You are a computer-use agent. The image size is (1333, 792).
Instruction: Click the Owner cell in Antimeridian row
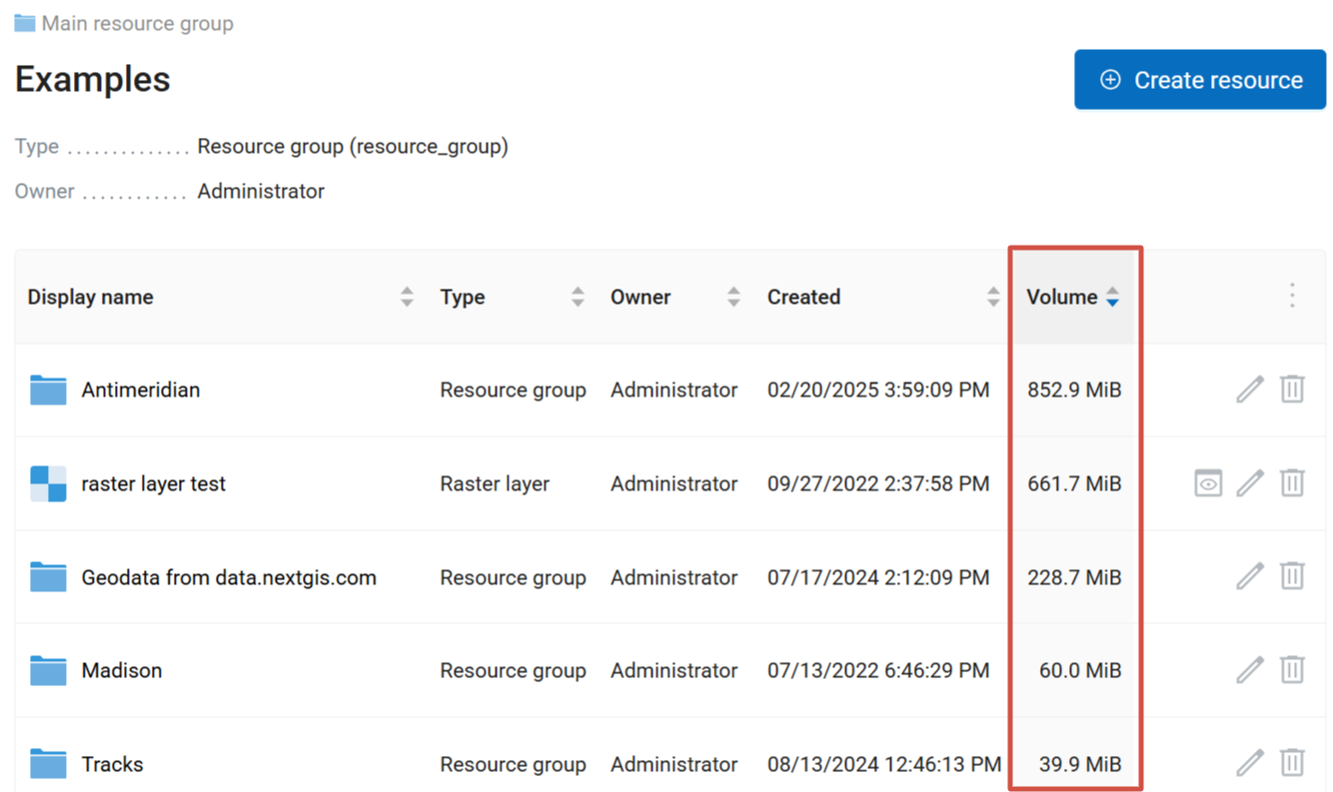674,390
